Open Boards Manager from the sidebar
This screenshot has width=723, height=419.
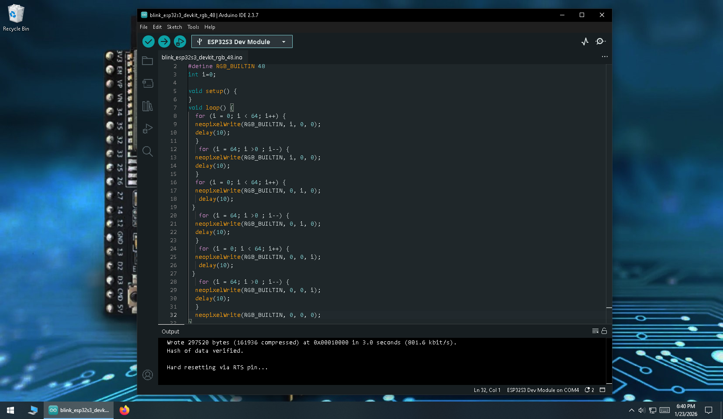pos(148,83)
